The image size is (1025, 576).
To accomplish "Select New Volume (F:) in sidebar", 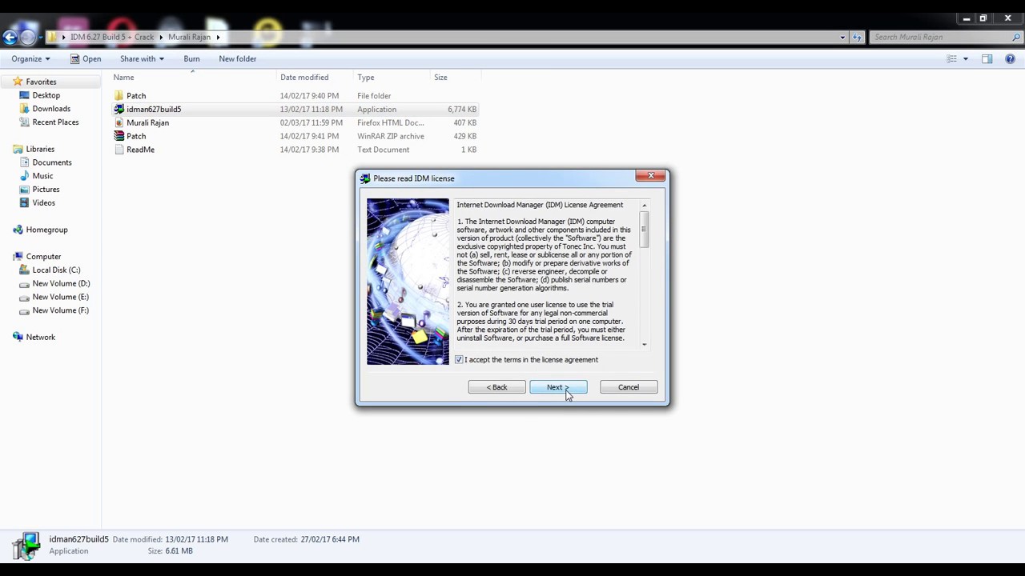I will [61, 310].
